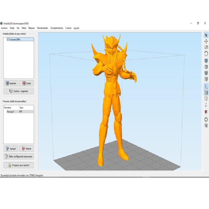
Task: Click Editar configuración de proceso button
Action: coord(19,156)
